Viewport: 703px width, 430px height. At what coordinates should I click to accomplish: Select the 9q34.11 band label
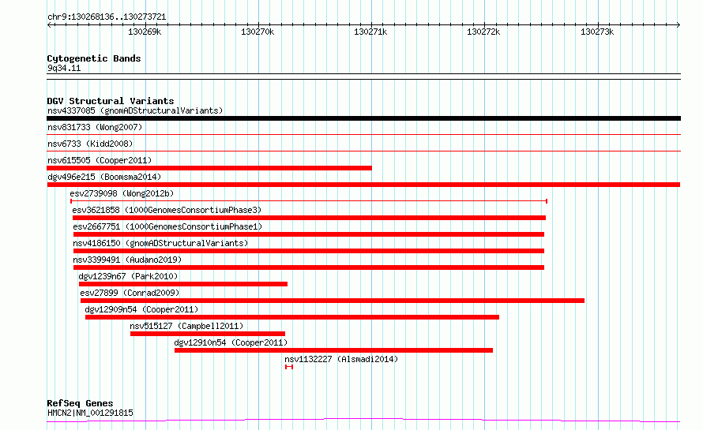pos(64,68)
